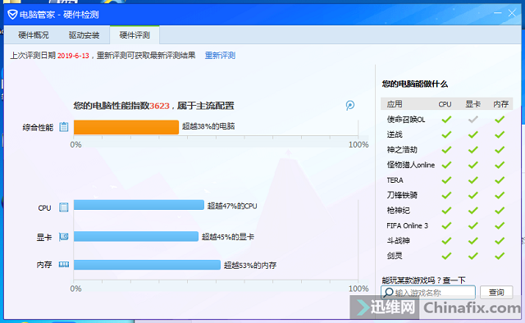The image size is (525, 323).
Task: Select the FIFA Online 3 row
Action: pos(446,225)
